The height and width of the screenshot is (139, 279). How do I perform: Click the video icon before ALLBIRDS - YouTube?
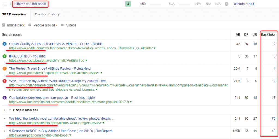[11, 56]
